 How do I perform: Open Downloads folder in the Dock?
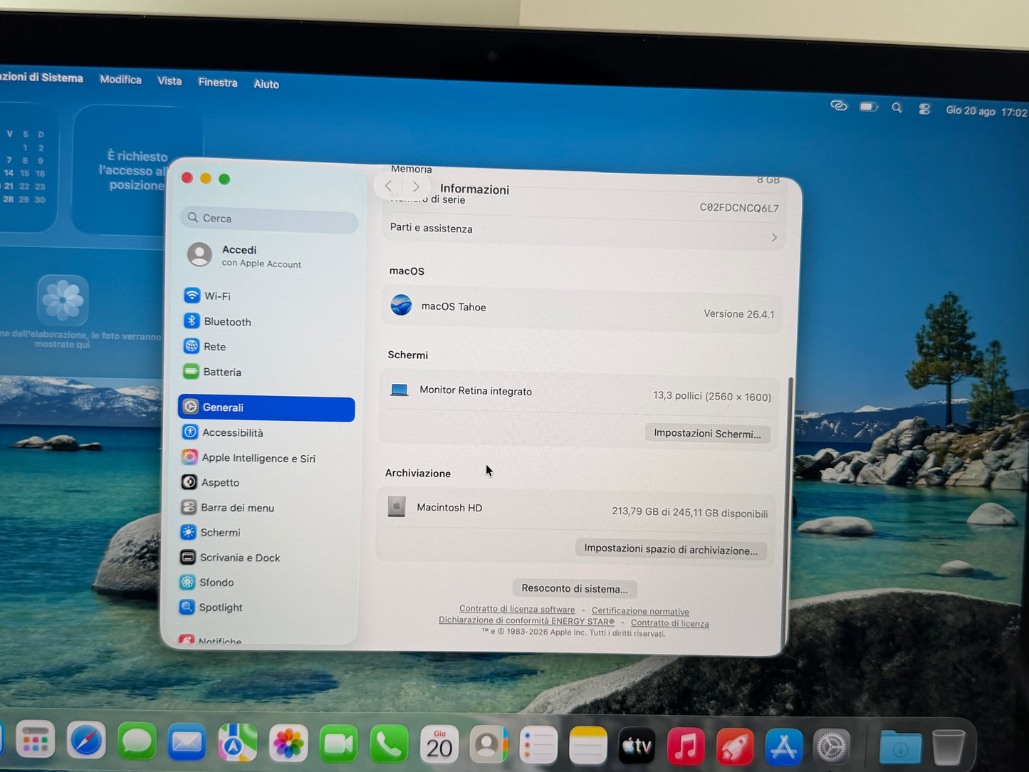click(900, 748)
